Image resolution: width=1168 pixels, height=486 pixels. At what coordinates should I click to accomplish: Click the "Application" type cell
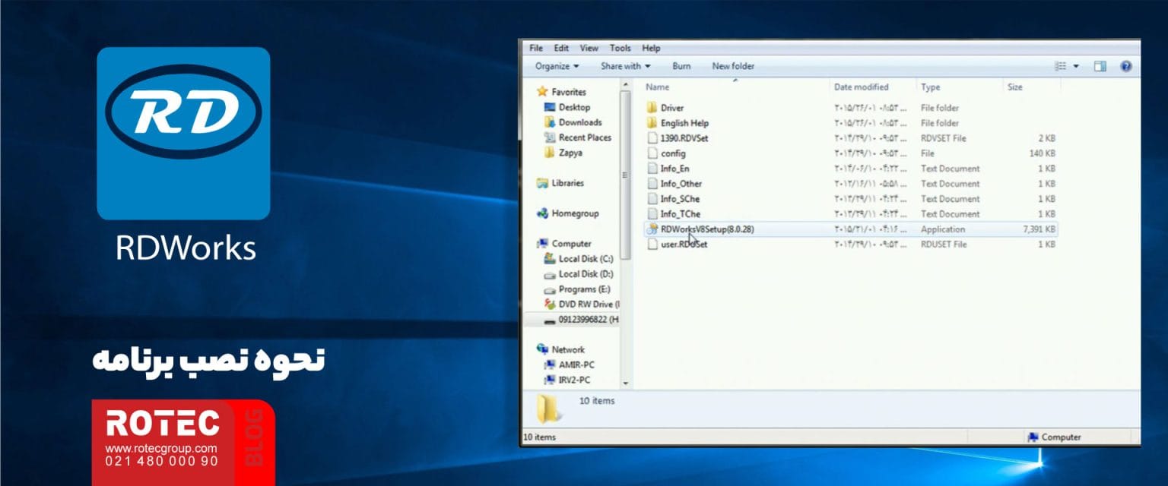pos(943,229)
